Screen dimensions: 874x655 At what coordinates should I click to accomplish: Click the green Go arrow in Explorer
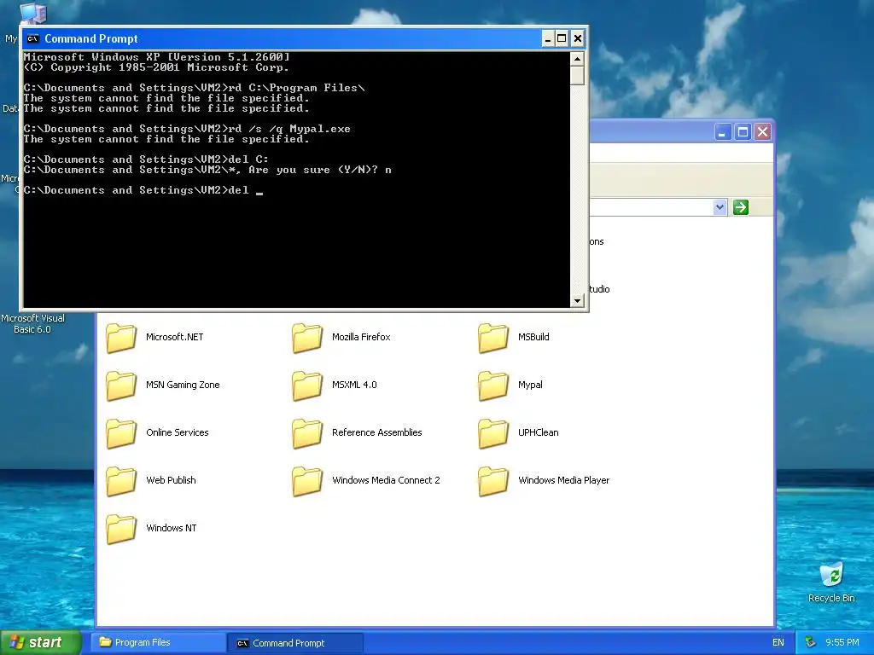[x=740, y=207]
